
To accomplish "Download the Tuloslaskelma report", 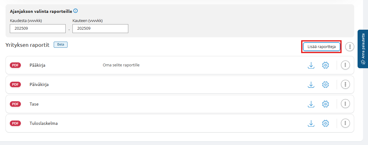I will [311, 123].
